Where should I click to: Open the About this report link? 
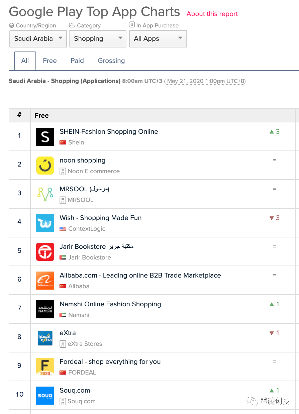coord(212,14)
